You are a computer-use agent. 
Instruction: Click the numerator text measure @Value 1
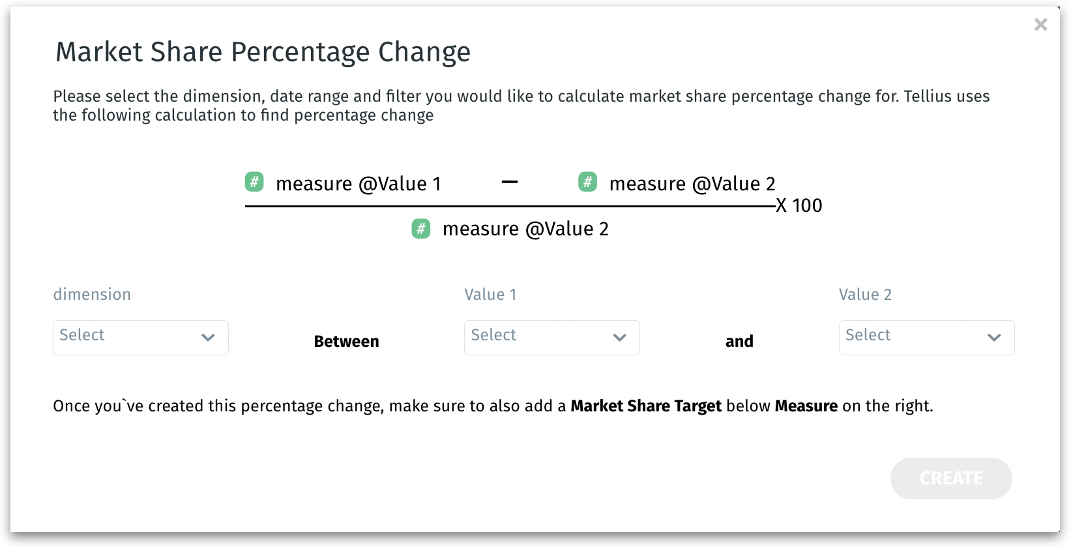(x=359, y=184)
